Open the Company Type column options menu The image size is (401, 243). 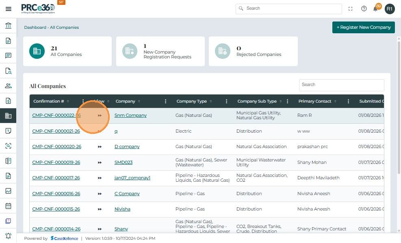(226, 101)
